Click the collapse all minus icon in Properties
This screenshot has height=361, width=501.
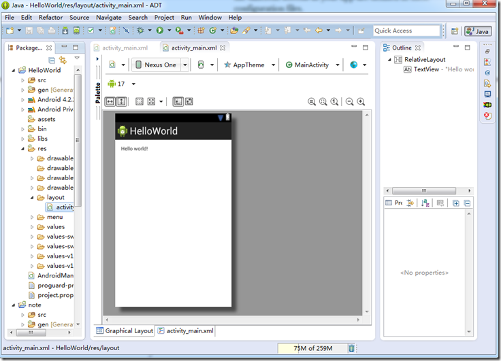pos(467,203)
